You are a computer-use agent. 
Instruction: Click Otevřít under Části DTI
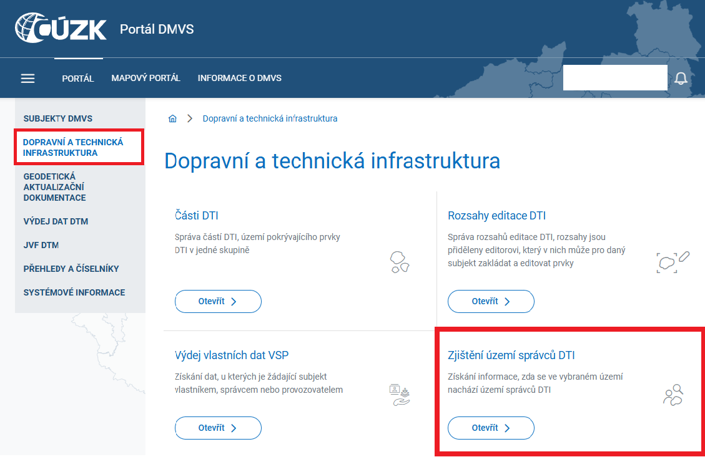coord(218,301)
